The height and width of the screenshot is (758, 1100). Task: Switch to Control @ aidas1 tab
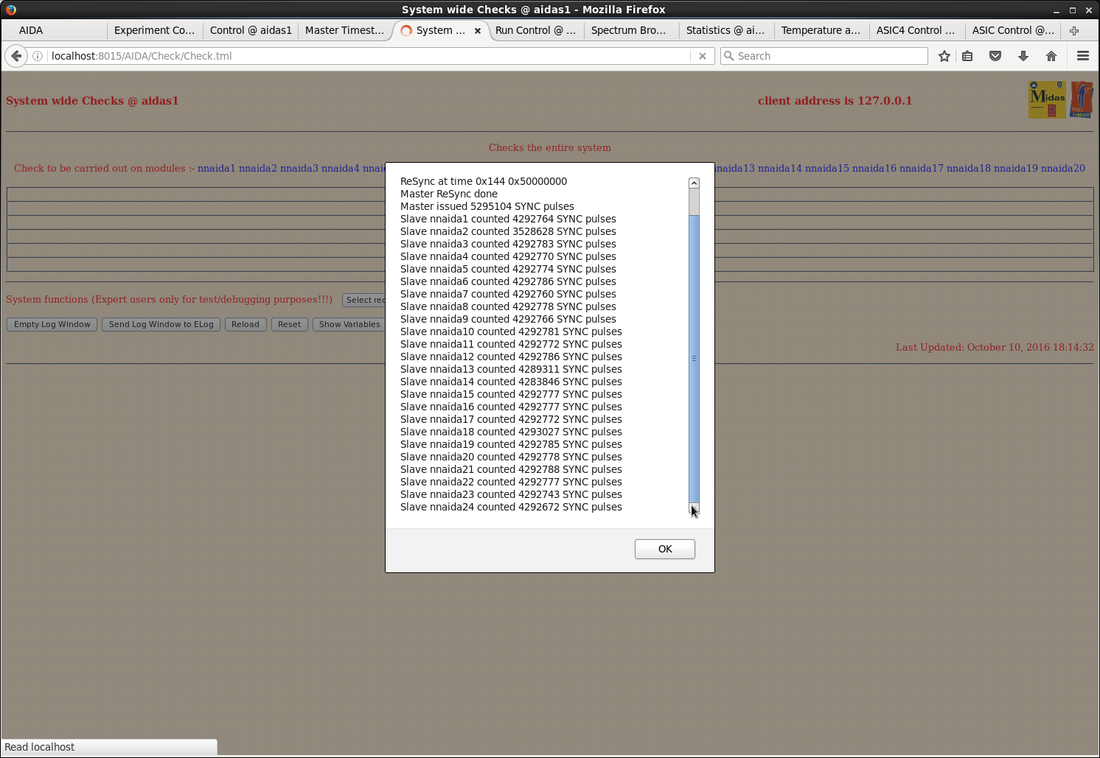click(251, 30)
